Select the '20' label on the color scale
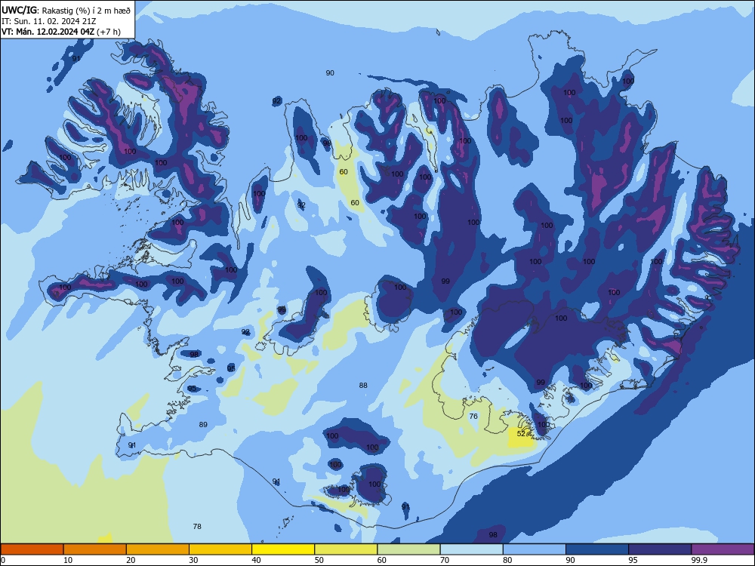This screenshot has width=755, height=566. pos(131,560)
